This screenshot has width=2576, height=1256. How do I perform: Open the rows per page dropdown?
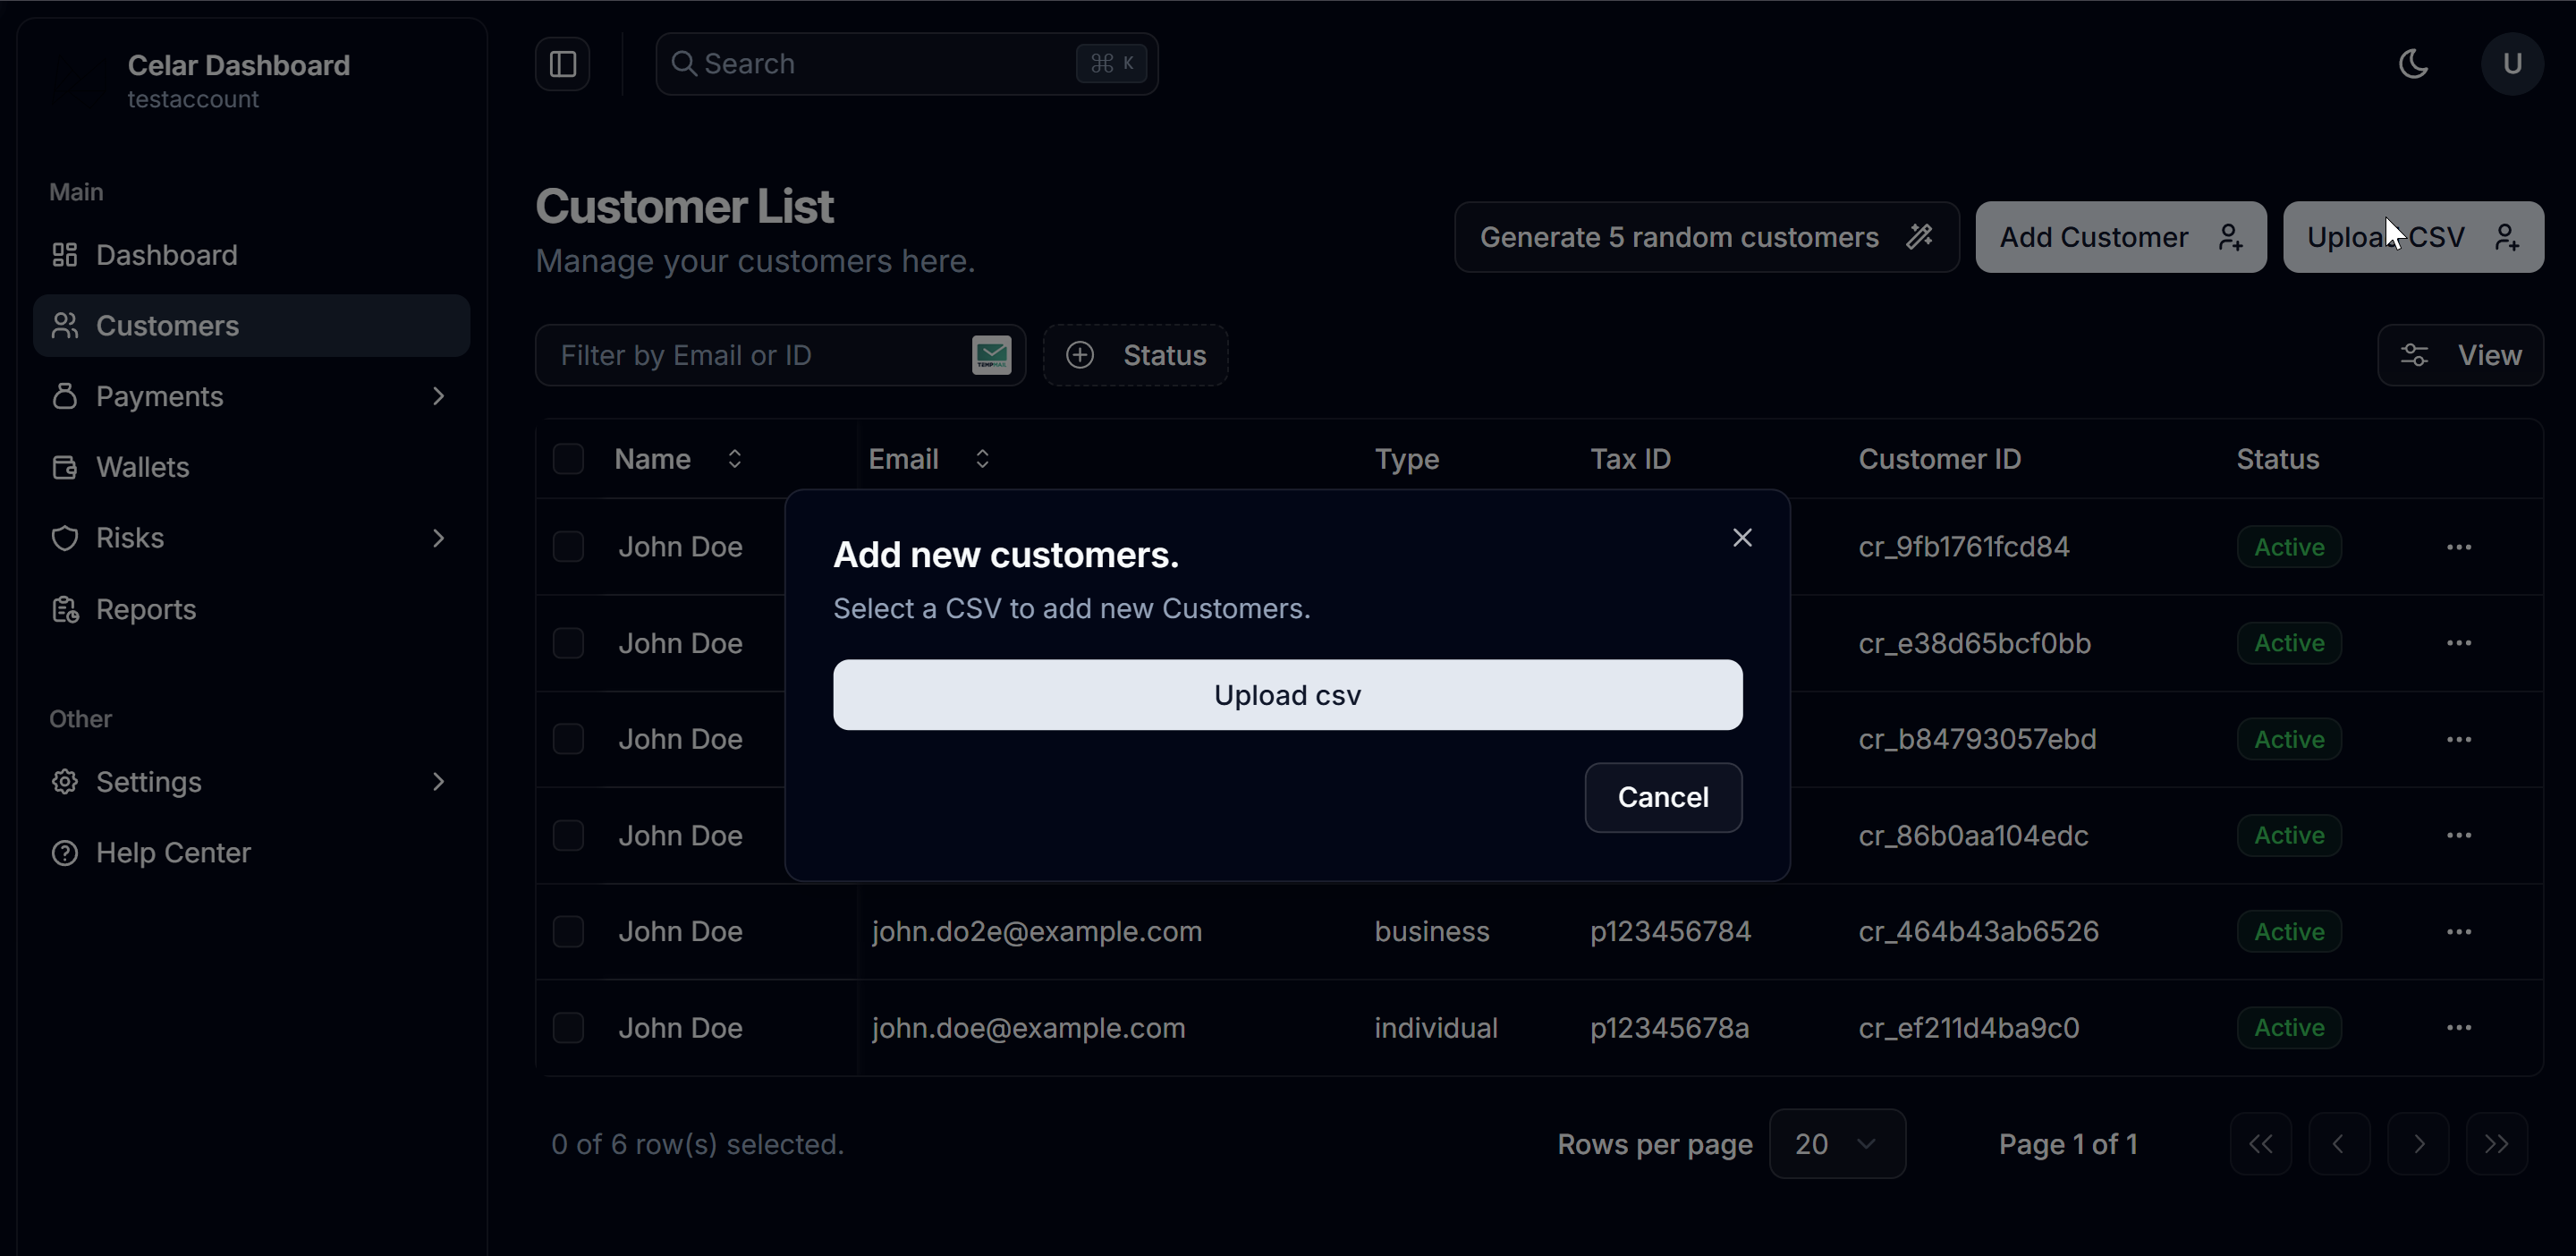click(1836, 1143)
